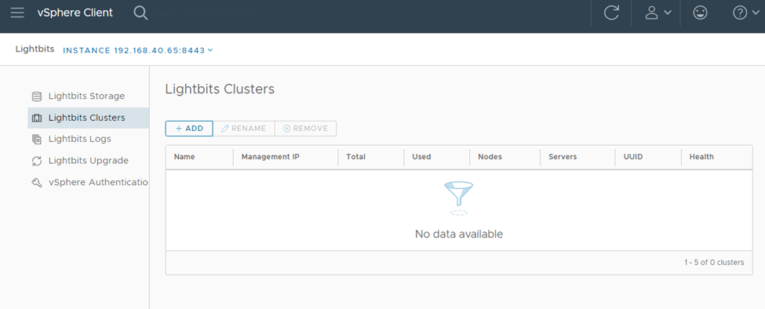This screenshot has width=765, height=309.
Task: Click the Lightbits Storage database icon
Action: click(37, 96)
